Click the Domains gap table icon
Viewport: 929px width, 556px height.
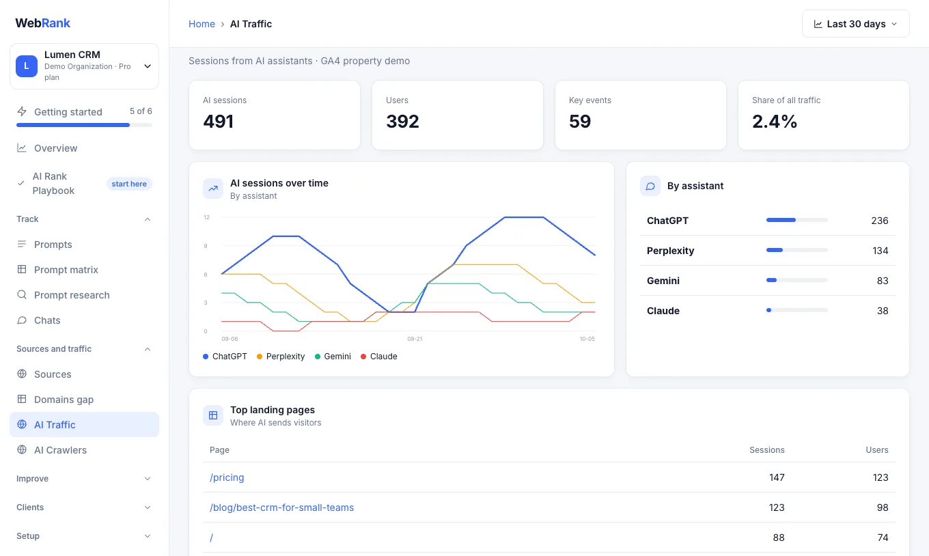click(22, 399)
